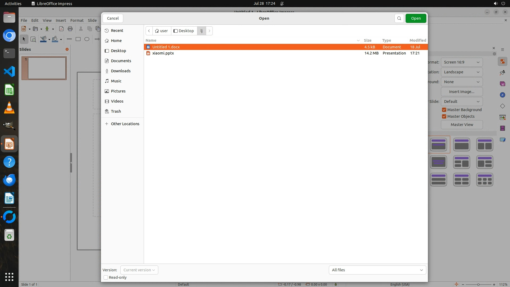Select Downloads in the places sidebar

tap(121, 71)
